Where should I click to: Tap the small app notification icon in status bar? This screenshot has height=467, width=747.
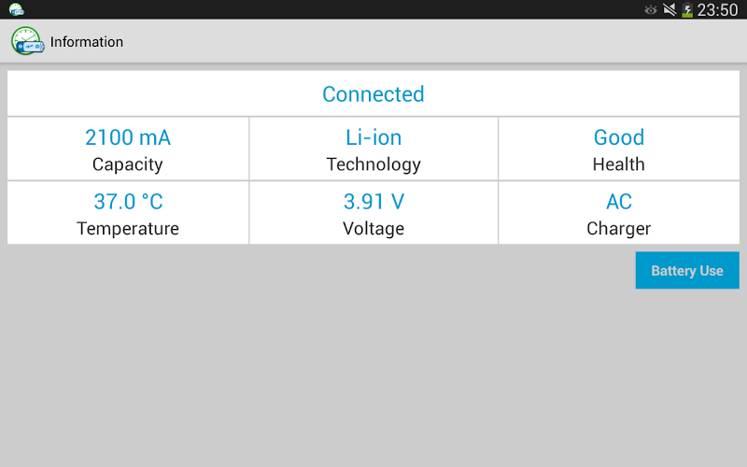[x=16, y=9]
